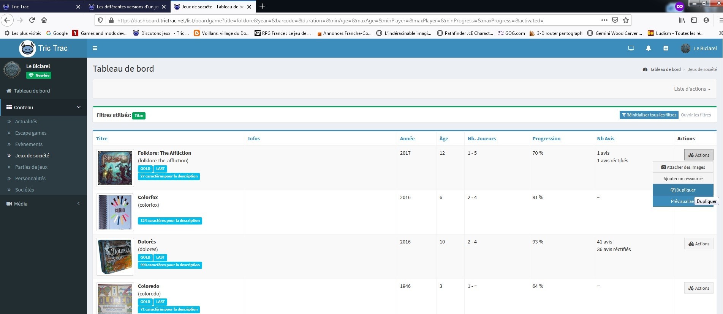The width and height of the screenshot is (723, 314).
Task: Toggle hamburger sidebar menu in Tric Trac header
Action: tap(95, 48)
